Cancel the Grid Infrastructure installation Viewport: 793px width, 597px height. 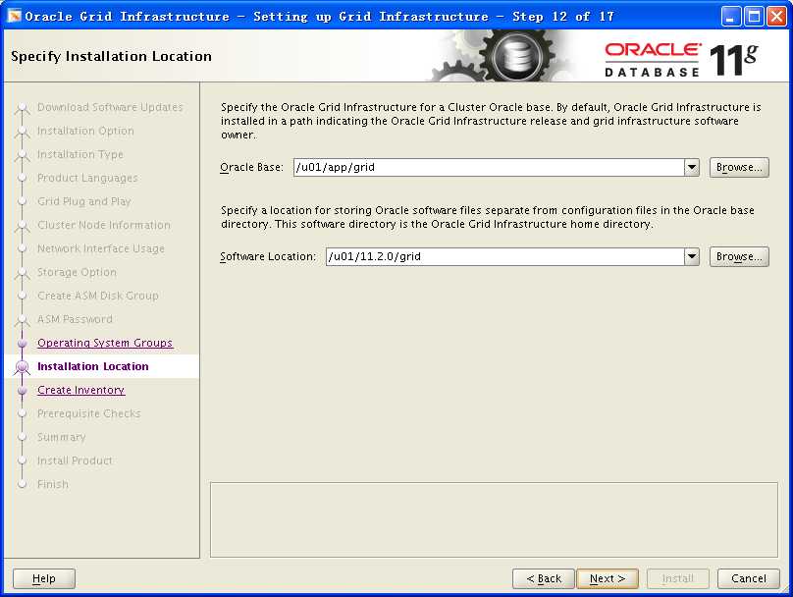pos(749,578)
